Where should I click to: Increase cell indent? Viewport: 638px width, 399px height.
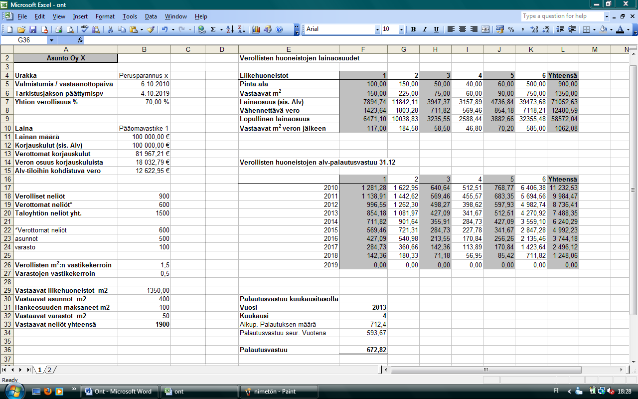coord(572,29)
